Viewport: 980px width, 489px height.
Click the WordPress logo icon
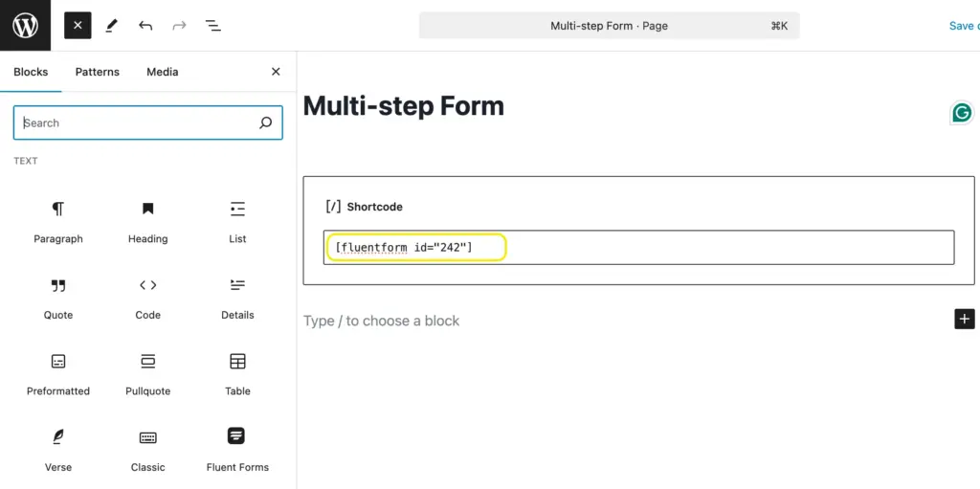pyautogui.click(x=25, y=25)
